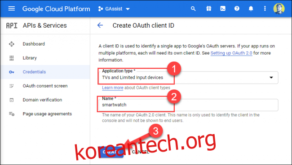Open Dashboard in the sidebar
The height and width of the screenshot is (165, 292).
[x=45, y=44]
